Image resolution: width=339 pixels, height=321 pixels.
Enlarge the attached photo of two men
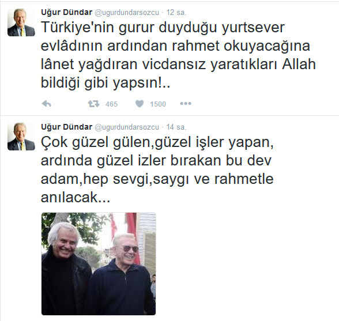[x=99, y=264]
